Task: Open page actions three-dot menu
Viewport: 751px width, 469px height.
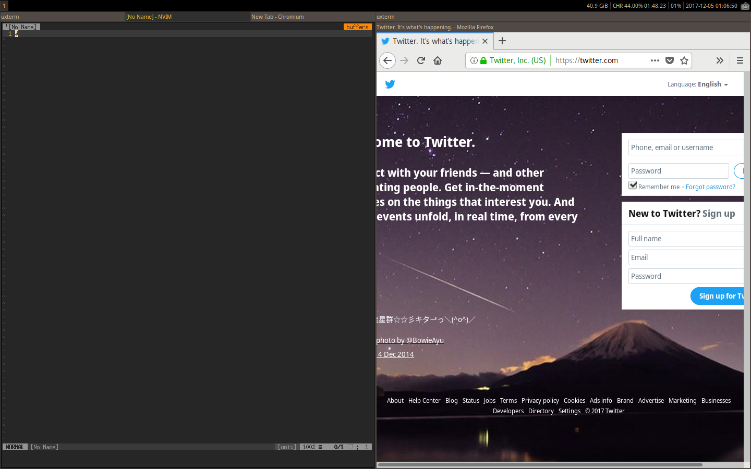Action: (655, 60)
